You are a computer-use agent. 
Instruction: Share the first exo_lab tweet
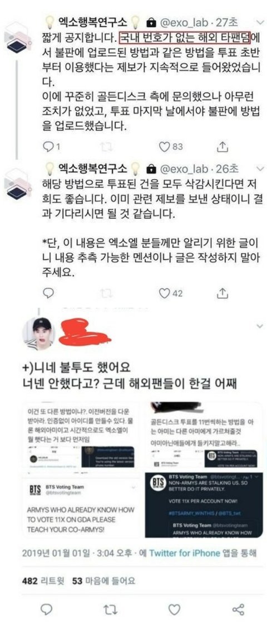222,148
